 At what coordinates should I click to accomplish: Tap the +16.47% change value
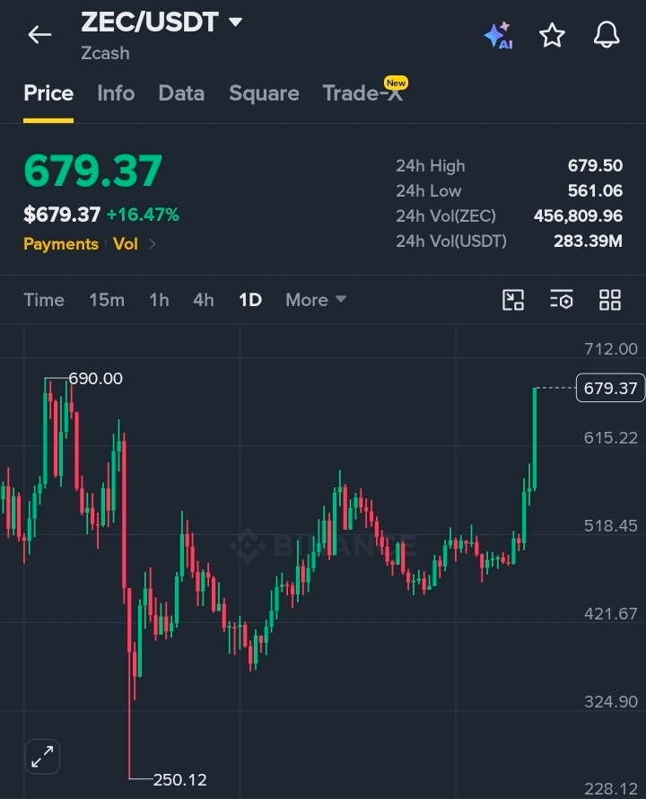[143, 215]
